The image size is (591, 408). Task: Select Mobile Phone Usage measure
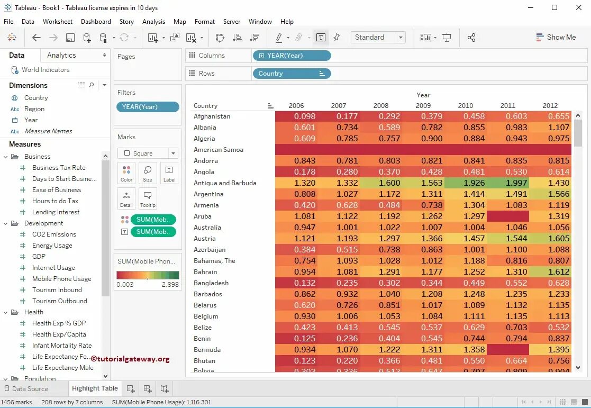[x=61, y=279]
